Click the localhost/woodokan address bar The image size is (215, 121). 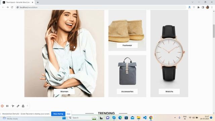coord(101,7)
